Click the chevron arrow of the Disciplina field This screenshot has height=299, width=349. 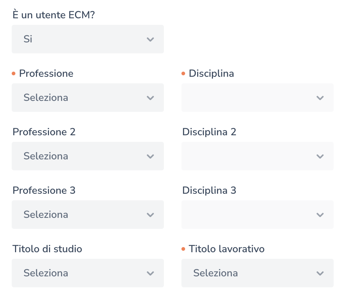pyautogui.click(x=320, y=98)
